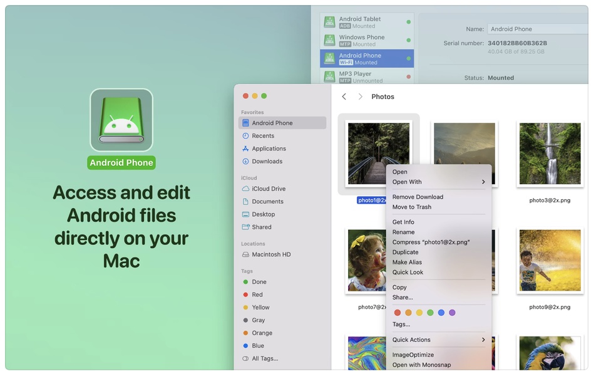Select the photo3@2x.png waterfall thumbnail

[x=550, y=154]
